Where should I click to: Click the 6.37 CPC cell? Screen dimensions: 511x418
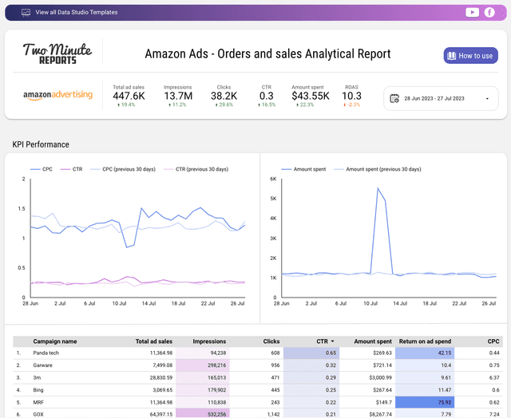[x=494, y=377]
